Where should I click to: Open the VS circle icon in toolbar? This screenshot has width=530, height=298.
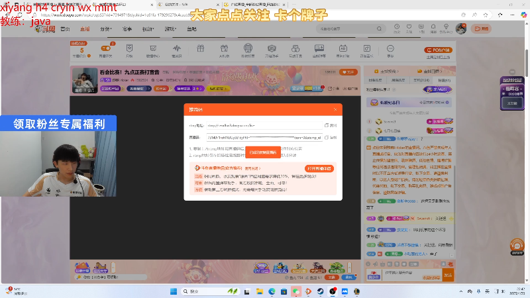[x=248, y=48]
